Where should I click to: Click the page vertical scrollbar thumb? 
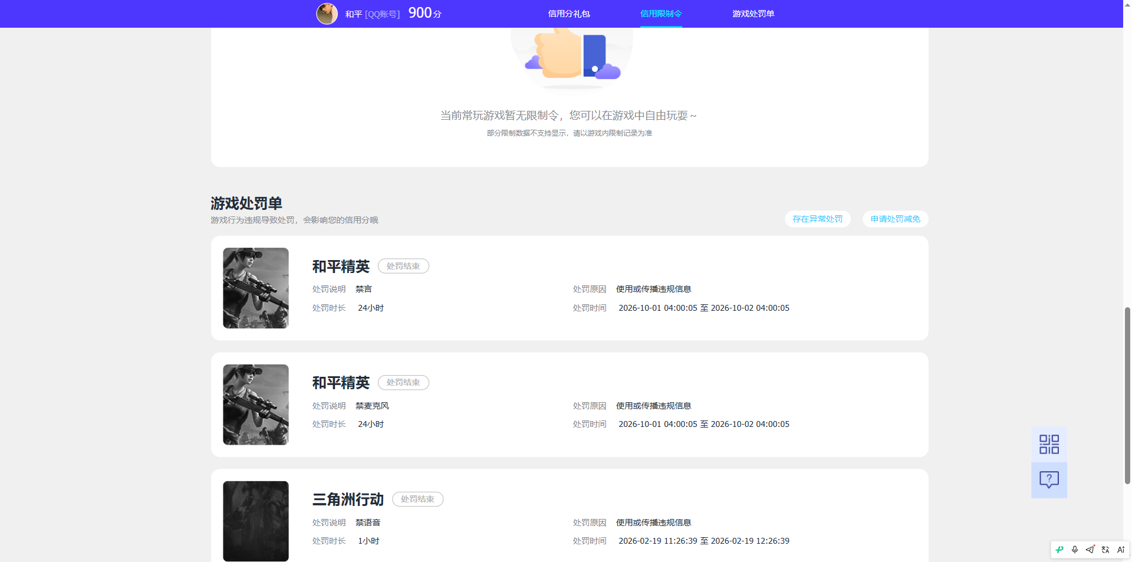click(x=1127, y=395)
